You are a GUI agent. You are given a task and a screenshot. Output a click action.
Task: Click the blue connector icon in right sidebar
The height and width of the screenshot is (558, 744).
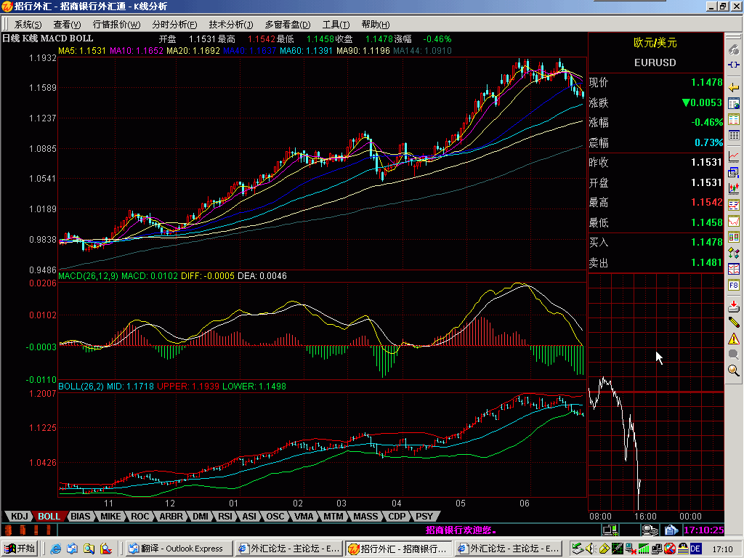(734, 65)
